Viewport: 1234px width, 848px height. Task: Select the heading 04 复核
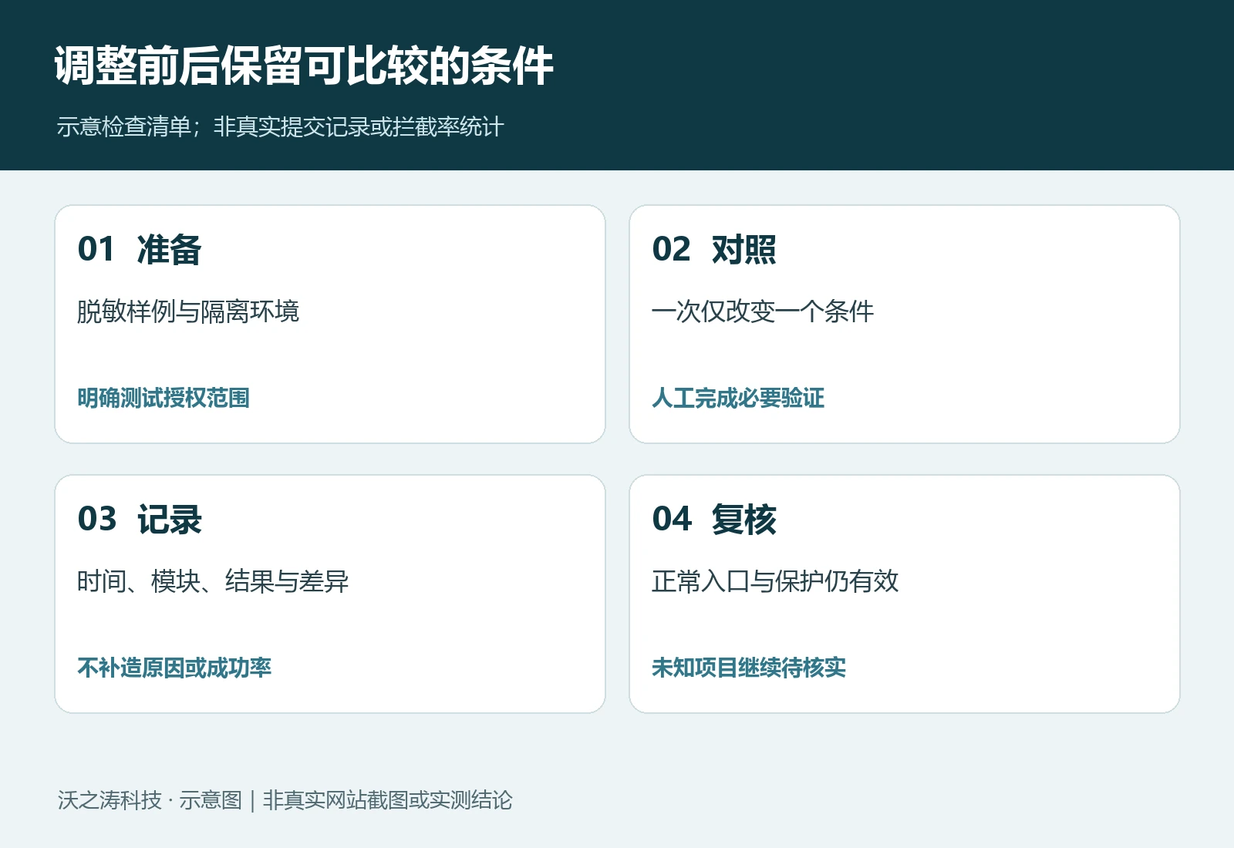(x=714, y=520)
